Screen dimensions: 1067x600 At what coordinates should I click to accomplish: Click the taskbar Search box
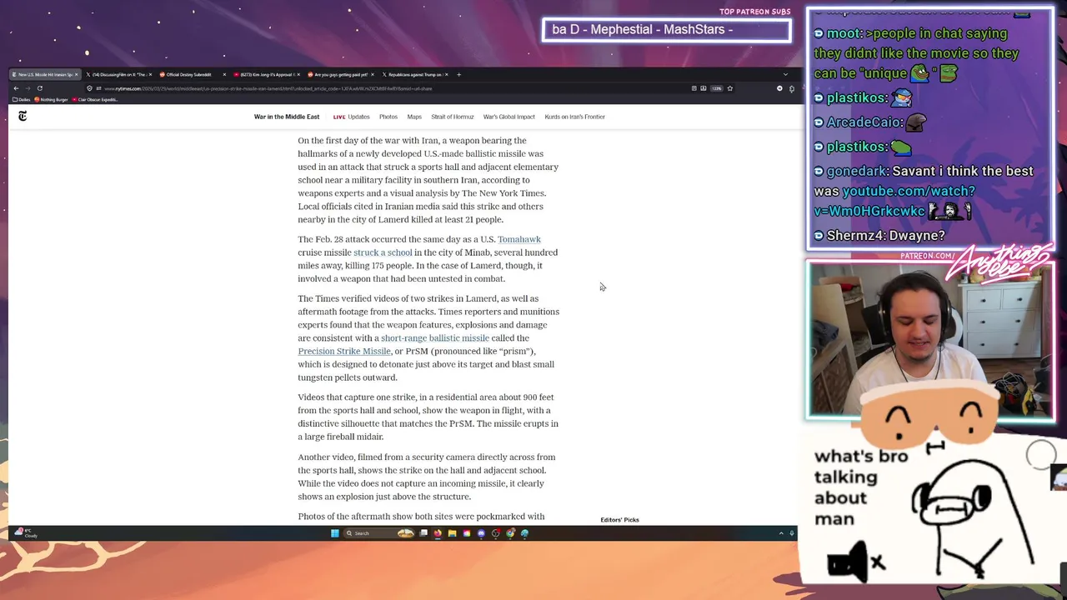[379, 533]
